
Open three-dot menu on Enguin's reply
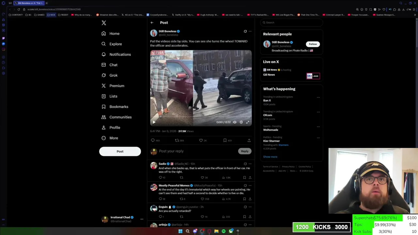click(x=250, y=207)
